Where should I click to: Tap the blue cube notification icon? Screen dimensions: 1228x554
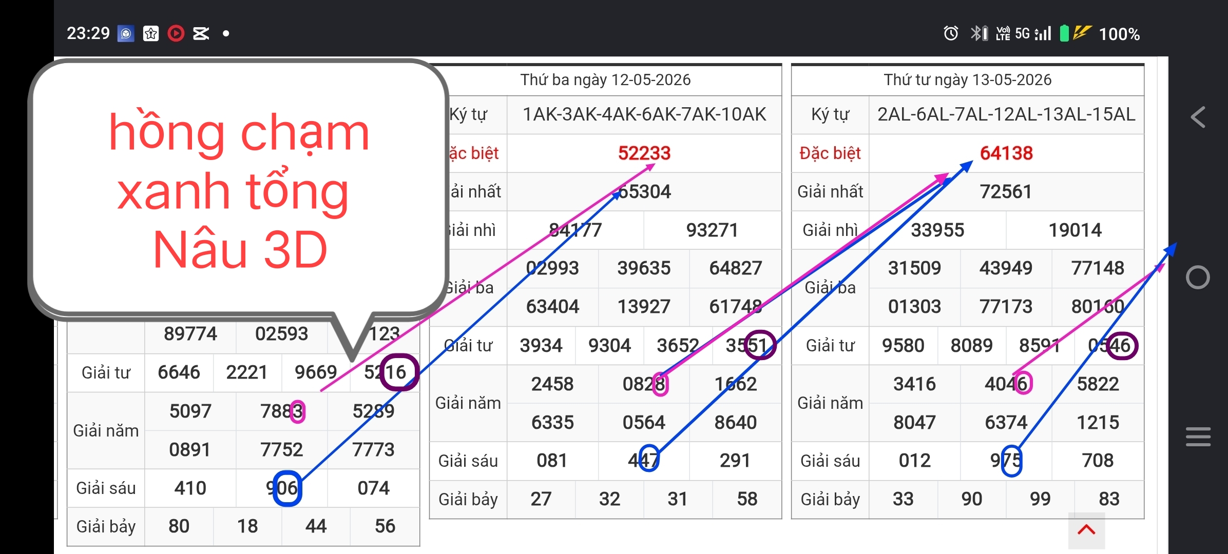tap(126, 34)
